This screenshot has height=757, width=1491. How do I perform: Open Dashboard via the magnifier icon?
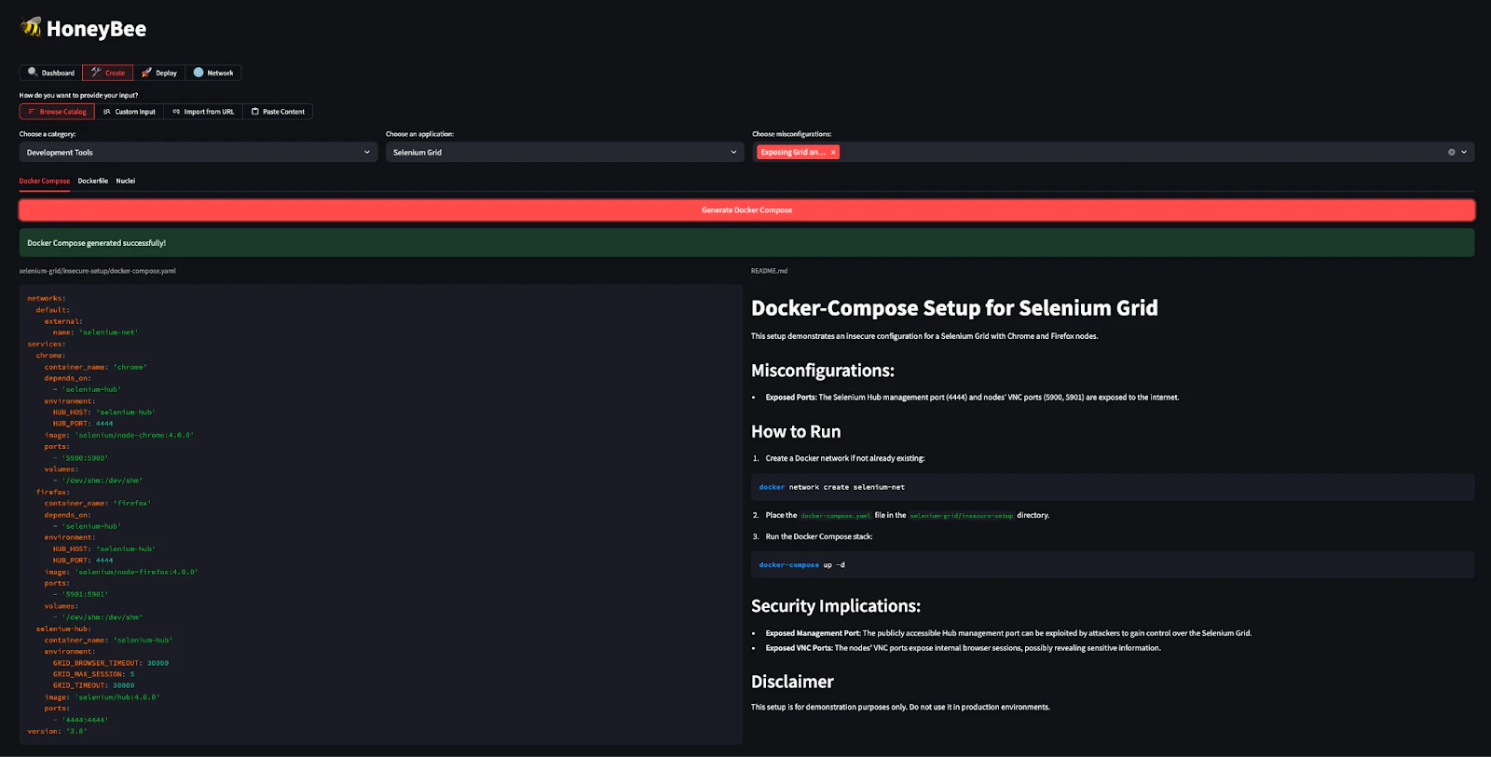[33, 72]
